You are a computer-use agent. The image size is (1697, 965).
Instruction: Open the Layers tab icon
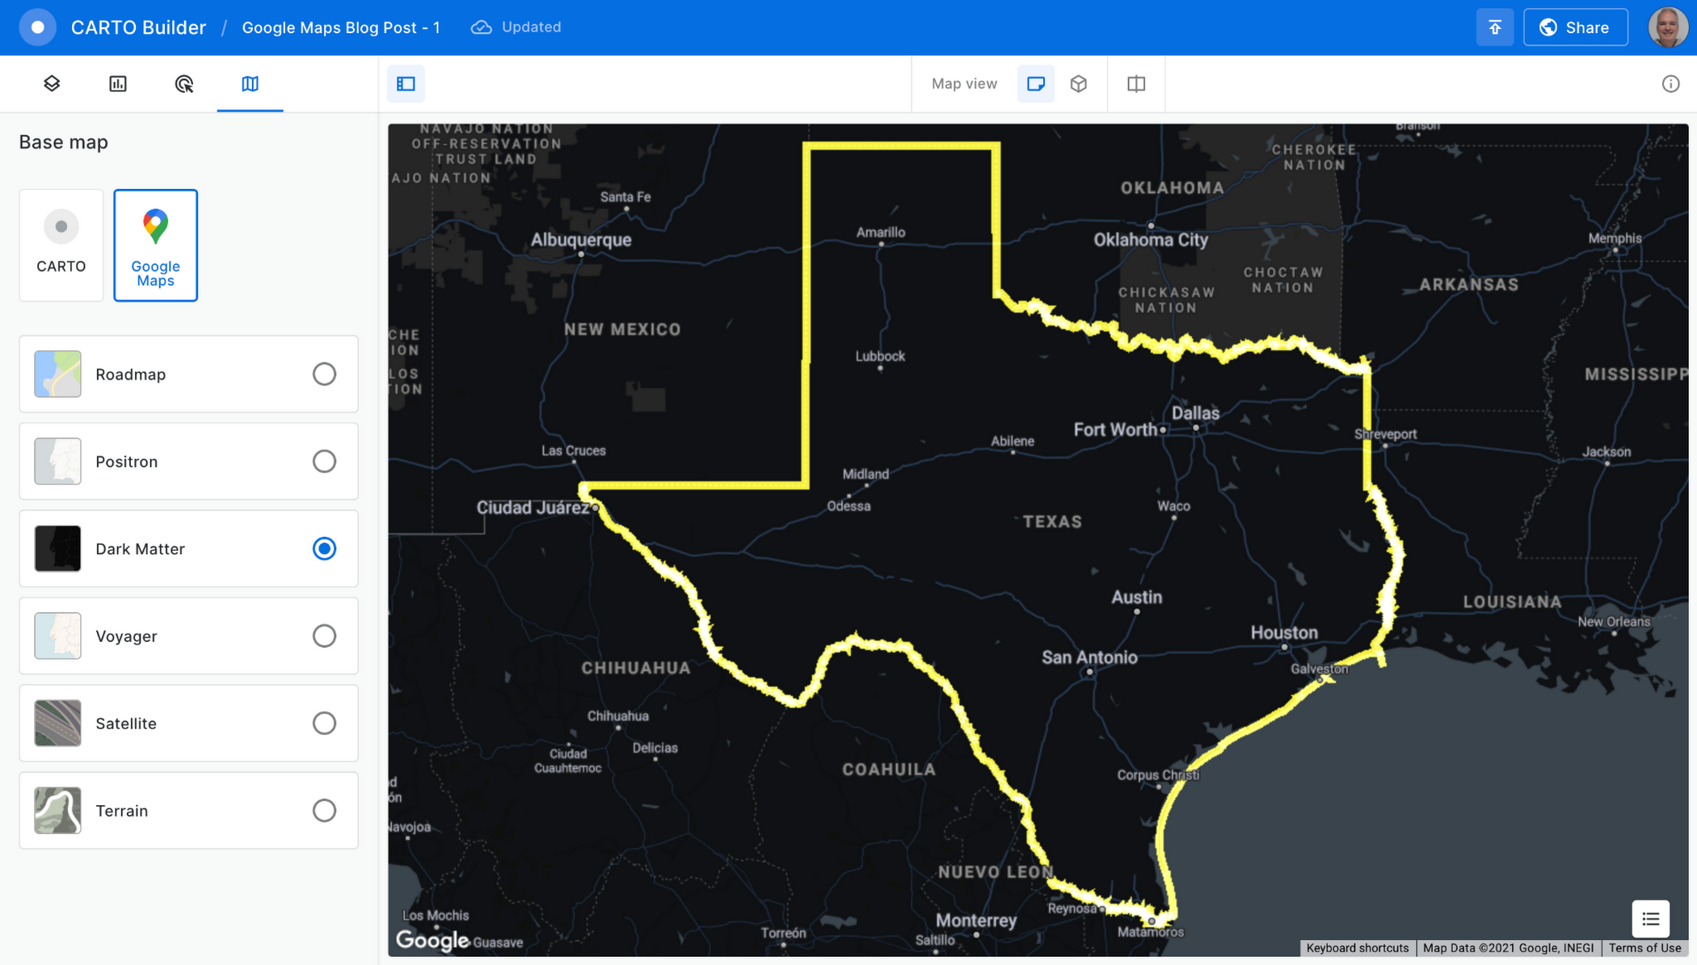[x=52, y=83]
